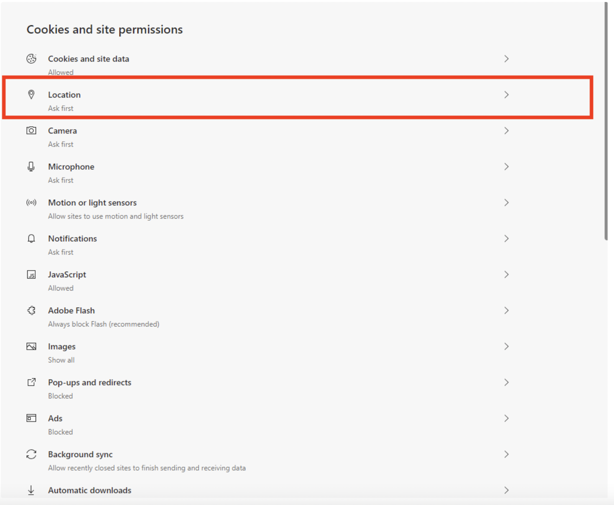Screen dimensions: 614x505
Task: Expand the Ads settings chevron
Action: point(506,418)
